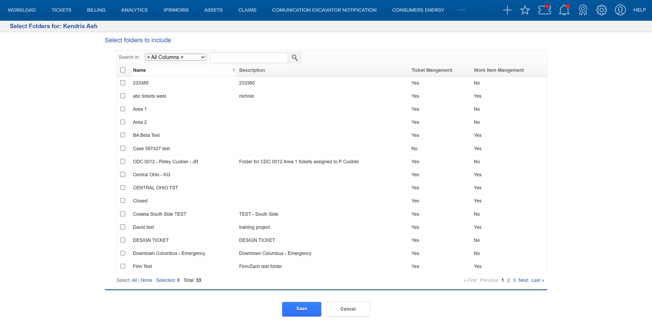Click the Cancel button

point(348,309)
